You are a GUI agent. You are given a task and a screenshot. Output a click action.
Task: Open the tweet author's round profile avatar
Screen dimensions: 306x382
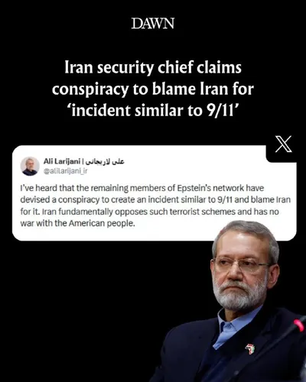pyautogui.click(x=30, y=167)
